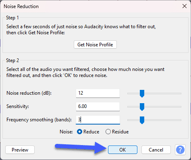The height and width of the screenshot is (160, 191).
Task: Click the Sensitivity slider handle
Action: pos(142,107)
